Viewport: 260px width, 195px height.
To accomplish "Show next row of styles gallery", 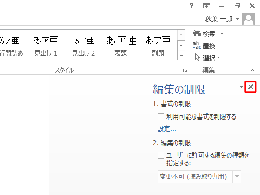I will 181,45.
